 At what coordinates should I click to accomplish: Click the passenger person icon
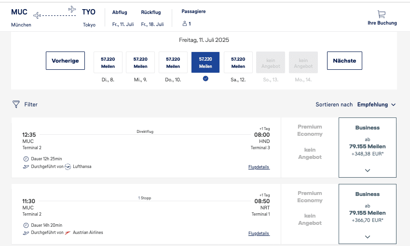184,24
